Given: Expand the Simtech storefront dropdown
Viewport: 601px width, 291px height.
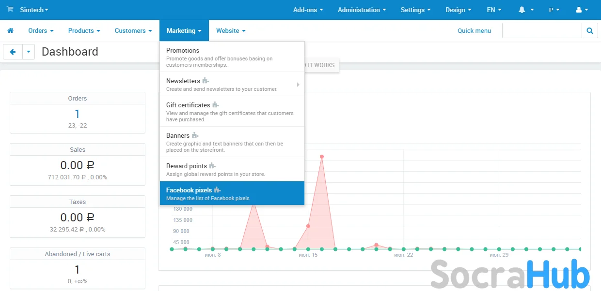Looking at the screenshot, I should tap(34, 10).
